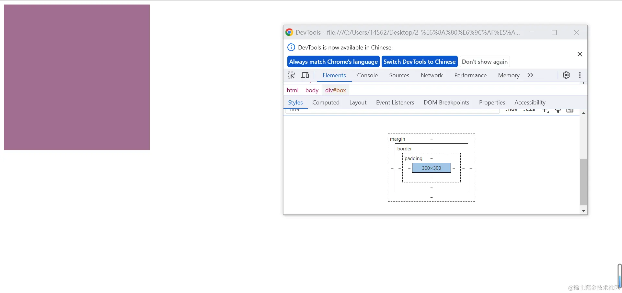622x293 pixels.
Task: Click Always match Chrome's language button
Action: (x=333, y=62)
